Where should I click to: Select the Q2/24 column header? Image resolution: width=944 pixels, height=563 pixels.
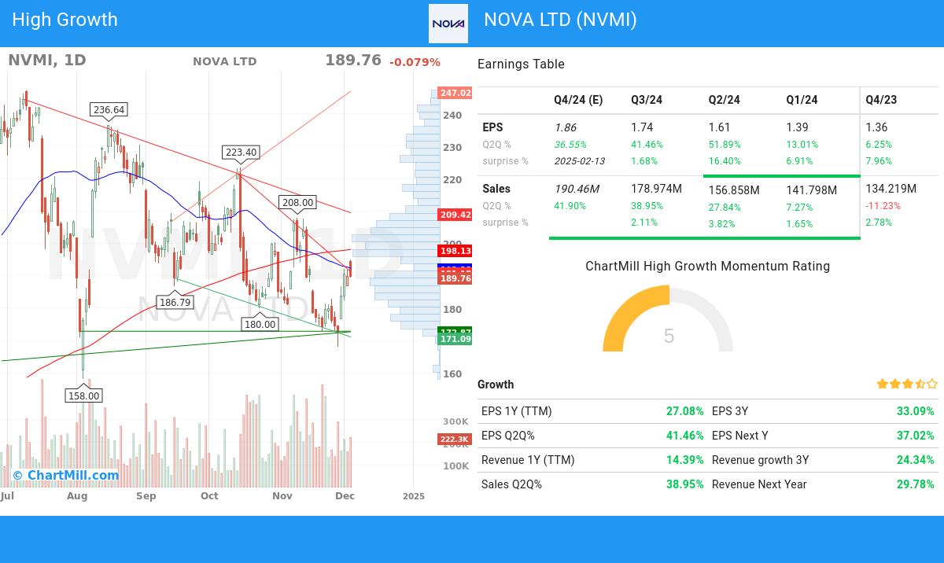[725, 100]
